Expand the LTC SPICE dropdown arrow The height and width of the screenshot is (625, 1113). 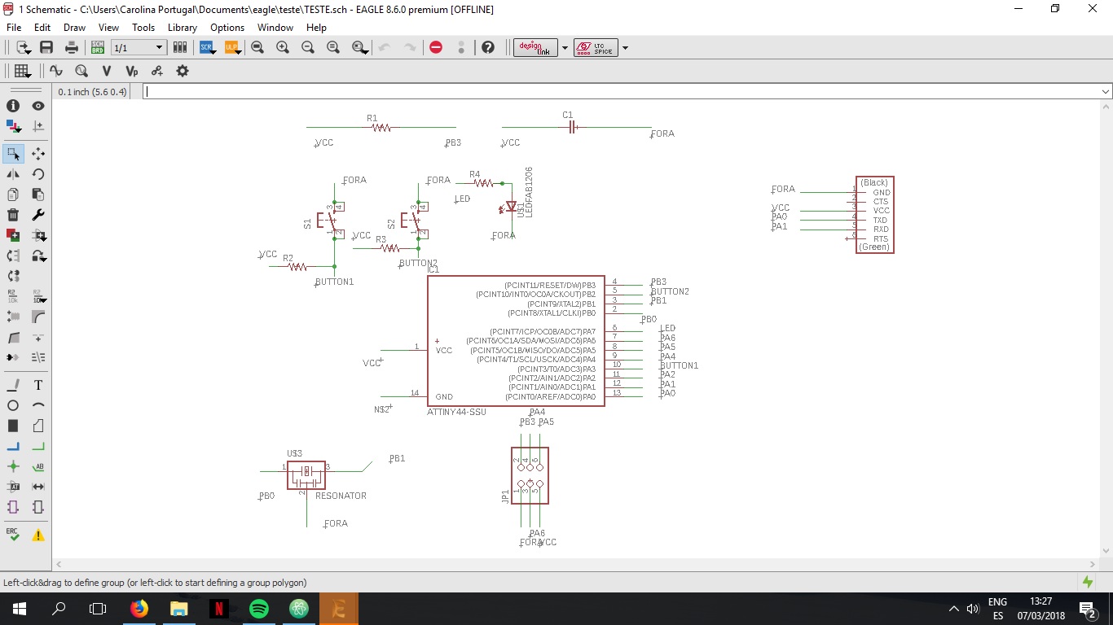tap(625, 48)
